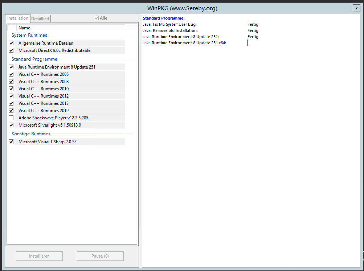The width and height of the screenshot is (364, 271).
Task: Select the Visual C++ Runtimes 2005 row text
Action: click(44, 74)
